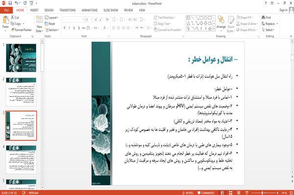294x195 pixels.
Task: Expand the Section dropdown
Action: click(52, 30)
